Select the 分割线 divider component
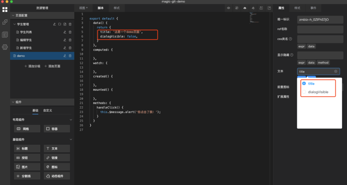 point(27,176)
